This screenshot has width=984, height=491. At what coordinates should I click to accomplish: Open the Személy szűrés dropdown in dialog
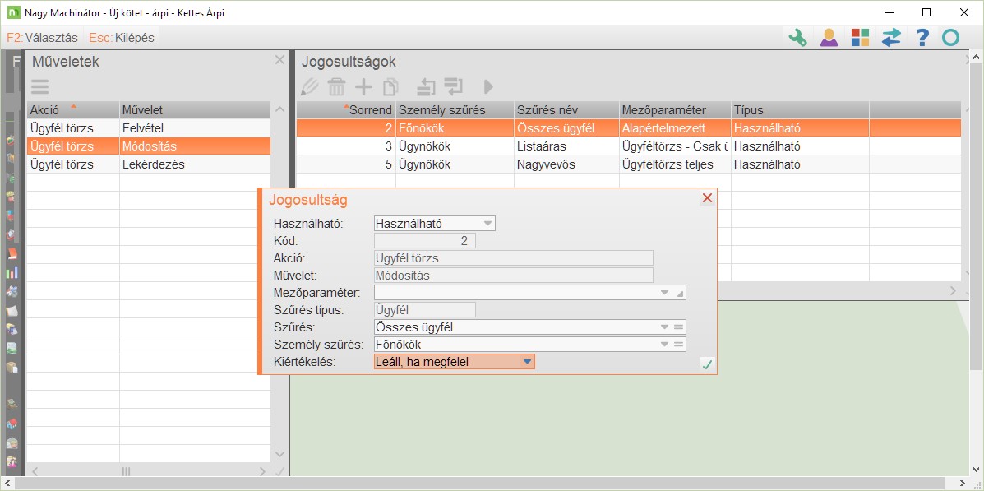click(x=664, y=345)
